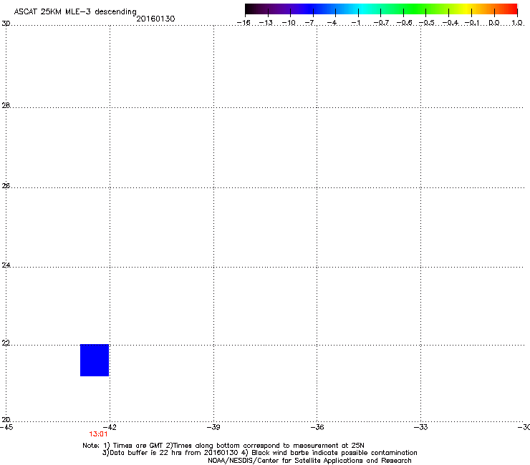Select the red 13:01 time label

click(x=98, y=434)
